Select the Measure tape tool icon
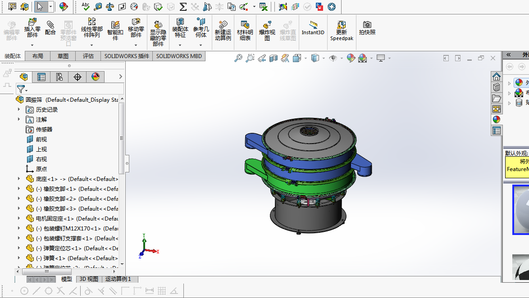Viewport: 529px width, 298px height. tap(98, 7)
